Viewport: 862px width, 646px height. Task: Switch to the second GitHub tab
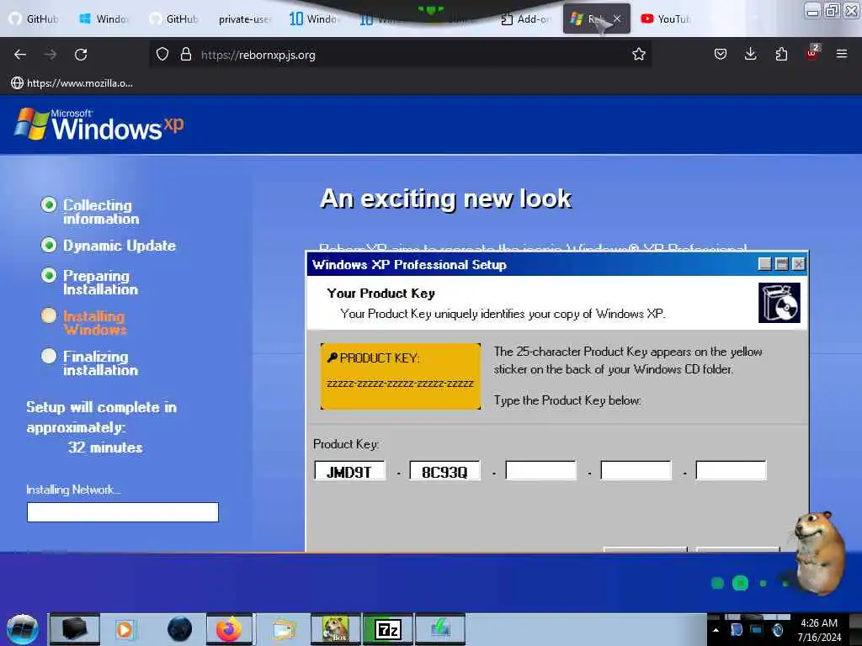click(x=174, y=19)
